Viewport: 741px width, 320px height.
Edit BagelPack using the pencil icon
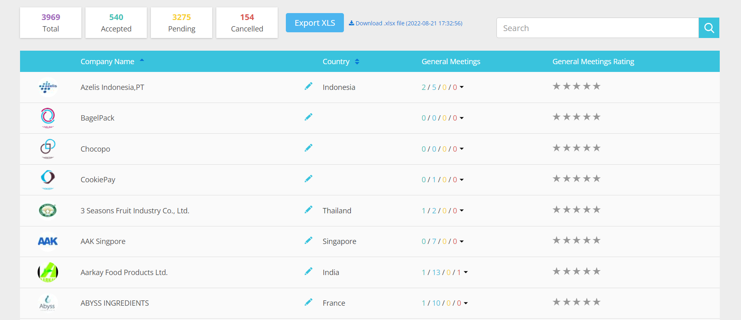[x=308, y=117]
